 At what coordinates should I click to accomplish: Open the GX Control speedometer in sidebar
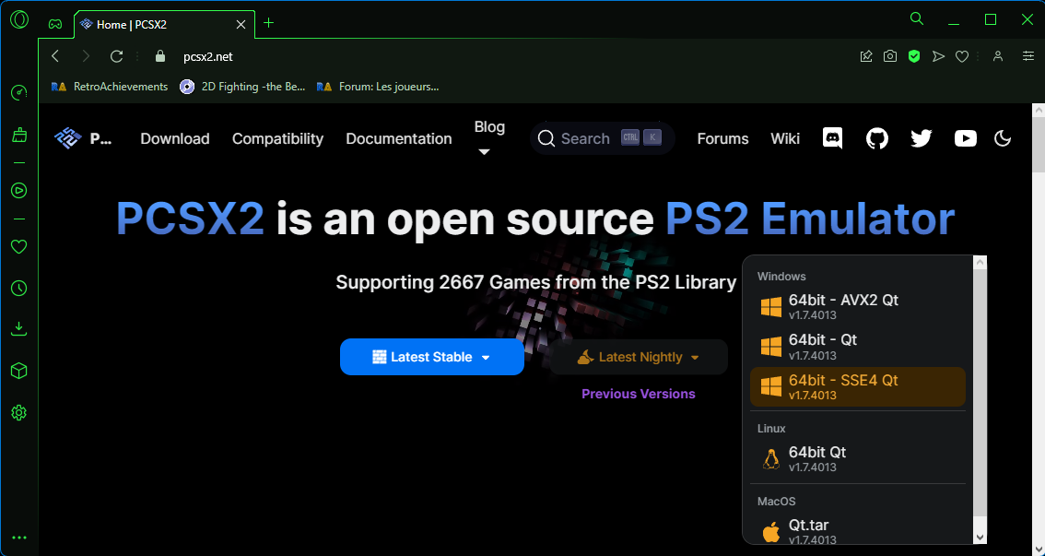(18, 92)
